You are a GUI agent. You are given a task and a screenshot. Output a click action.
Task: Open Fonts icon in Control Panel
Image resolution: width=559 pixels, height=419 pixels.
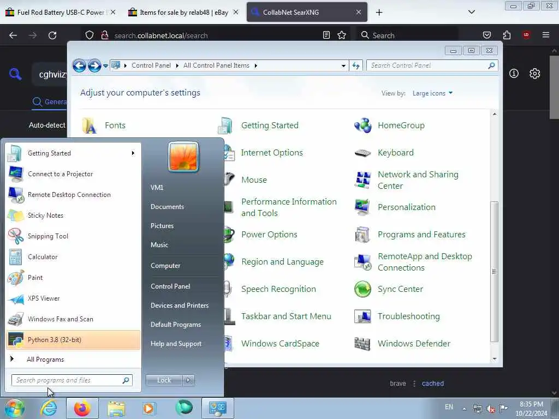(x=89, y=125)
